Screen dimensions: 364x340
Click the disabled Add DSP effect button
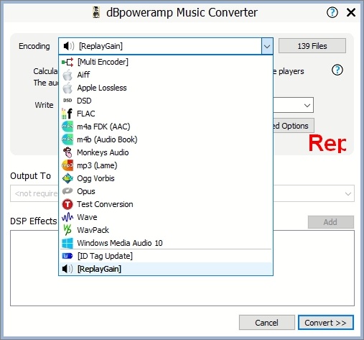[330, 222]
